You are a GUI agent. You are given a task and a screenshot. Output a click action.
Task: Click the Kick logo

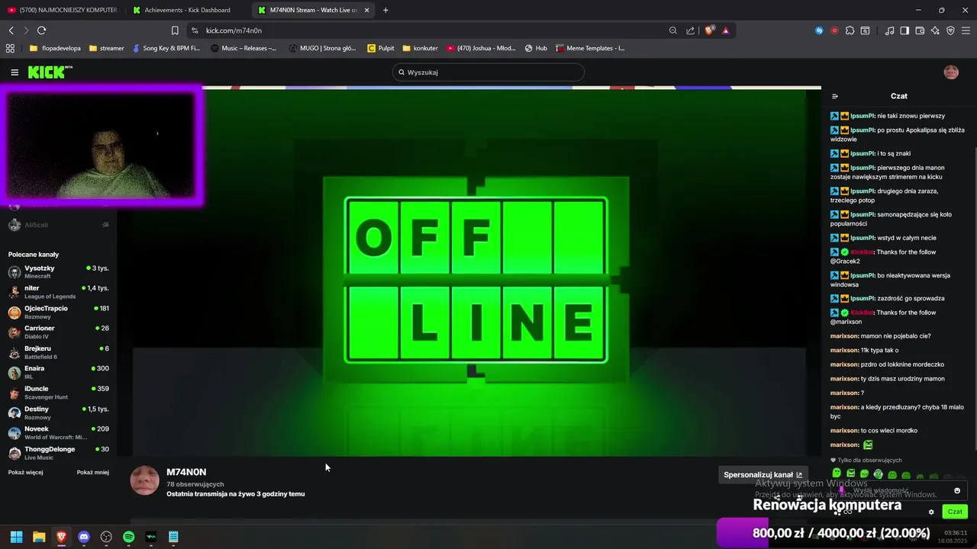click(x=50, y=72)
